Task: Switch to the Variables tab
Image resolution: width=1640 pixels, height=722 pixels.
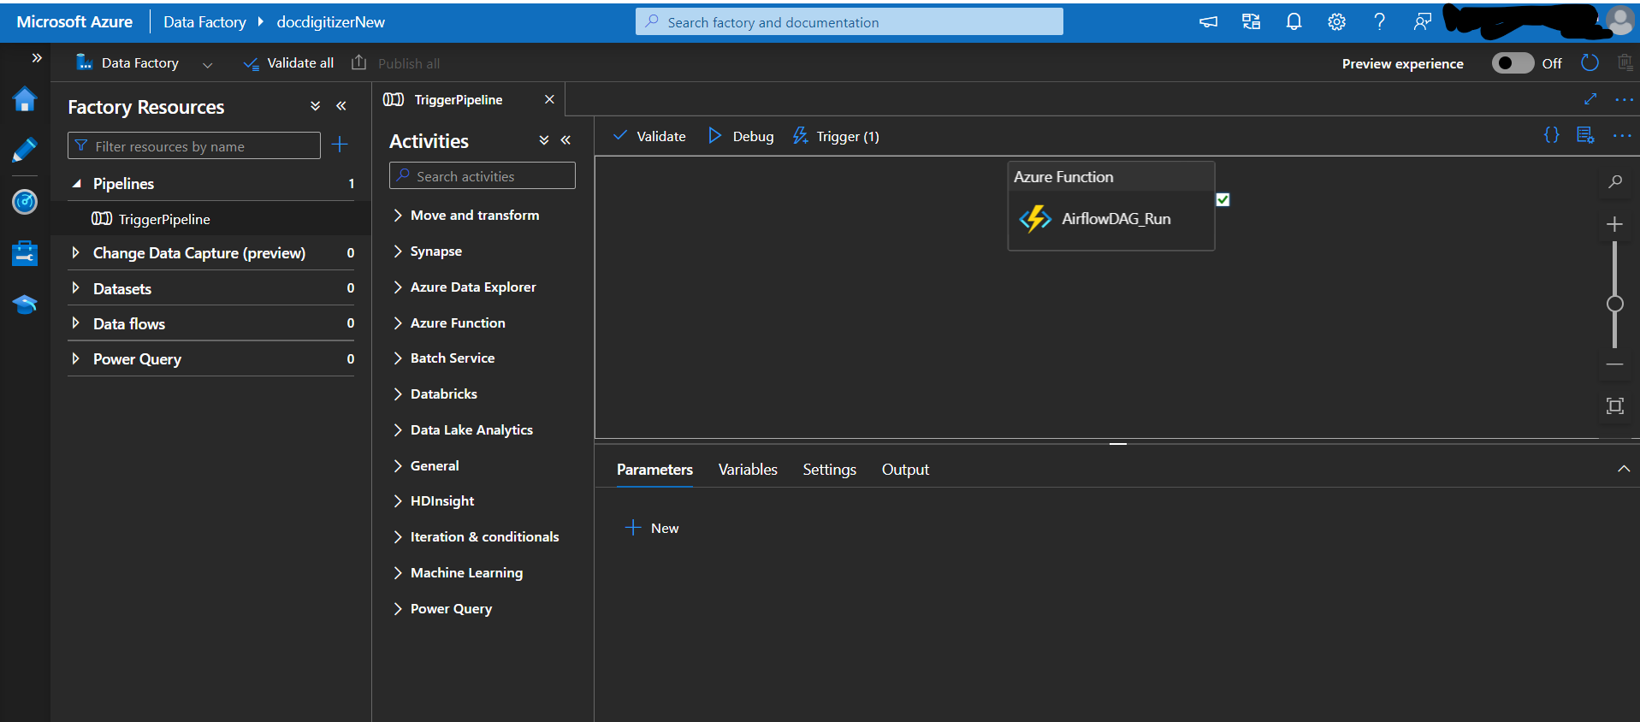Action: click(748, 470)
